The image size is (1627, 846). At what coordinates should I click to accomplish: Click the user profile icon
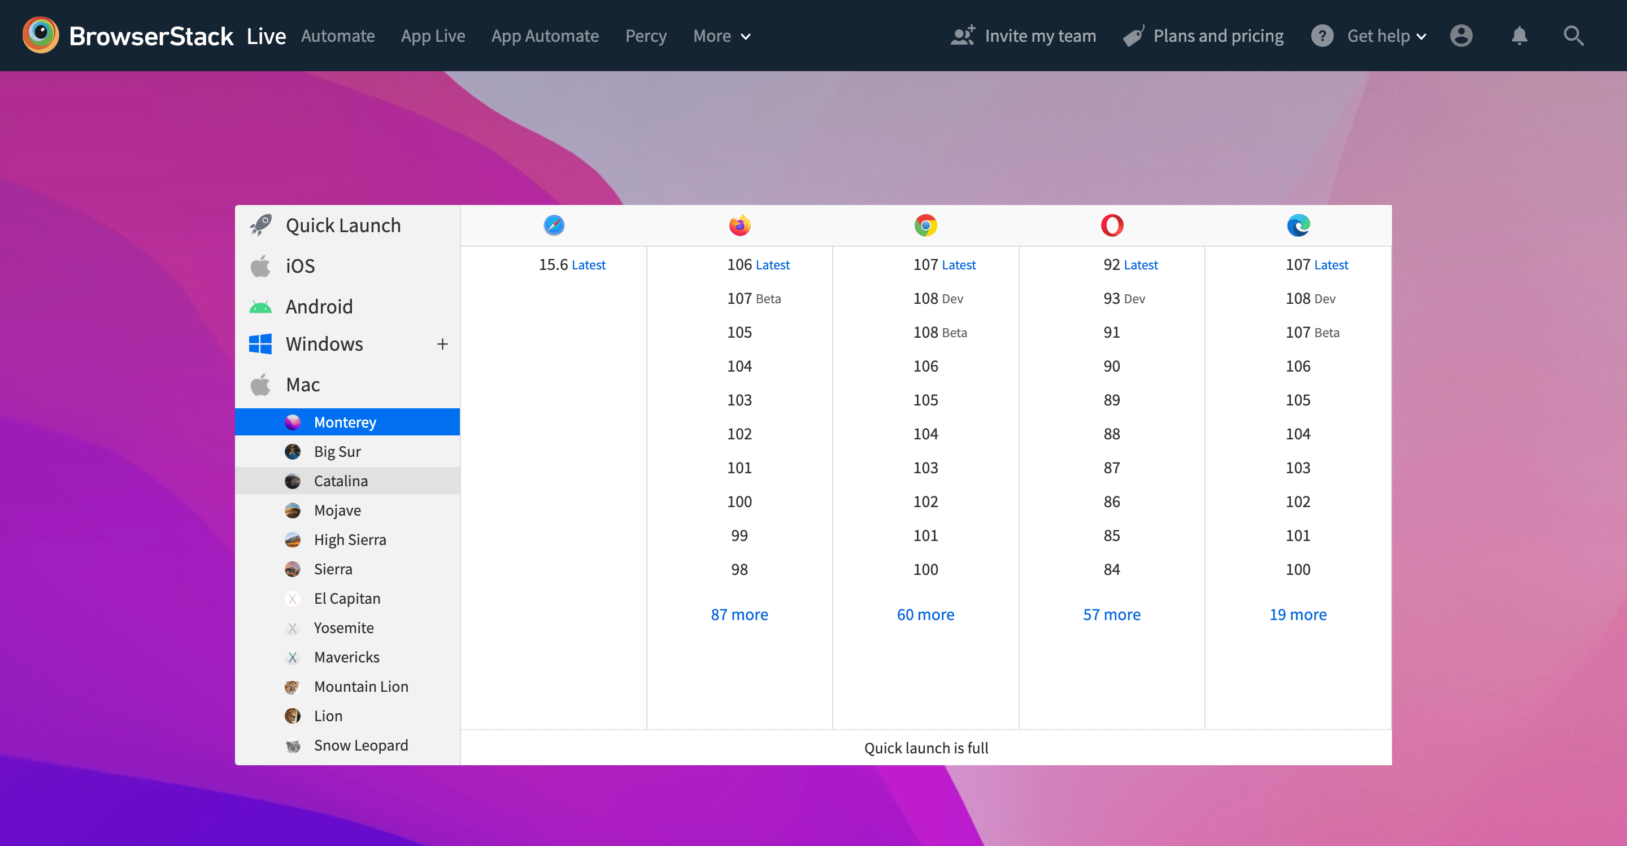point(1461,36)
